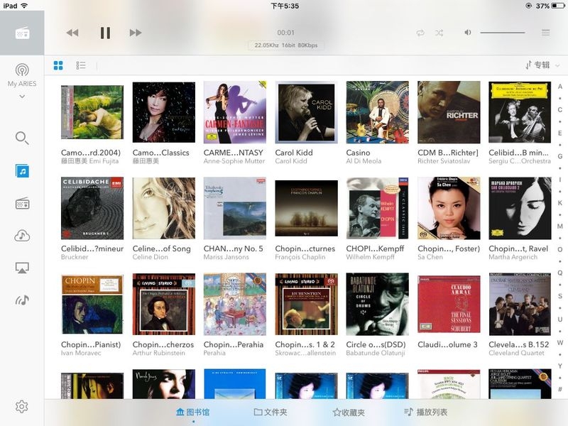Click 'Chopin...s. 1 & 2' album title
The height and width of the screenshot is (426, 568).
coord(305,344)
